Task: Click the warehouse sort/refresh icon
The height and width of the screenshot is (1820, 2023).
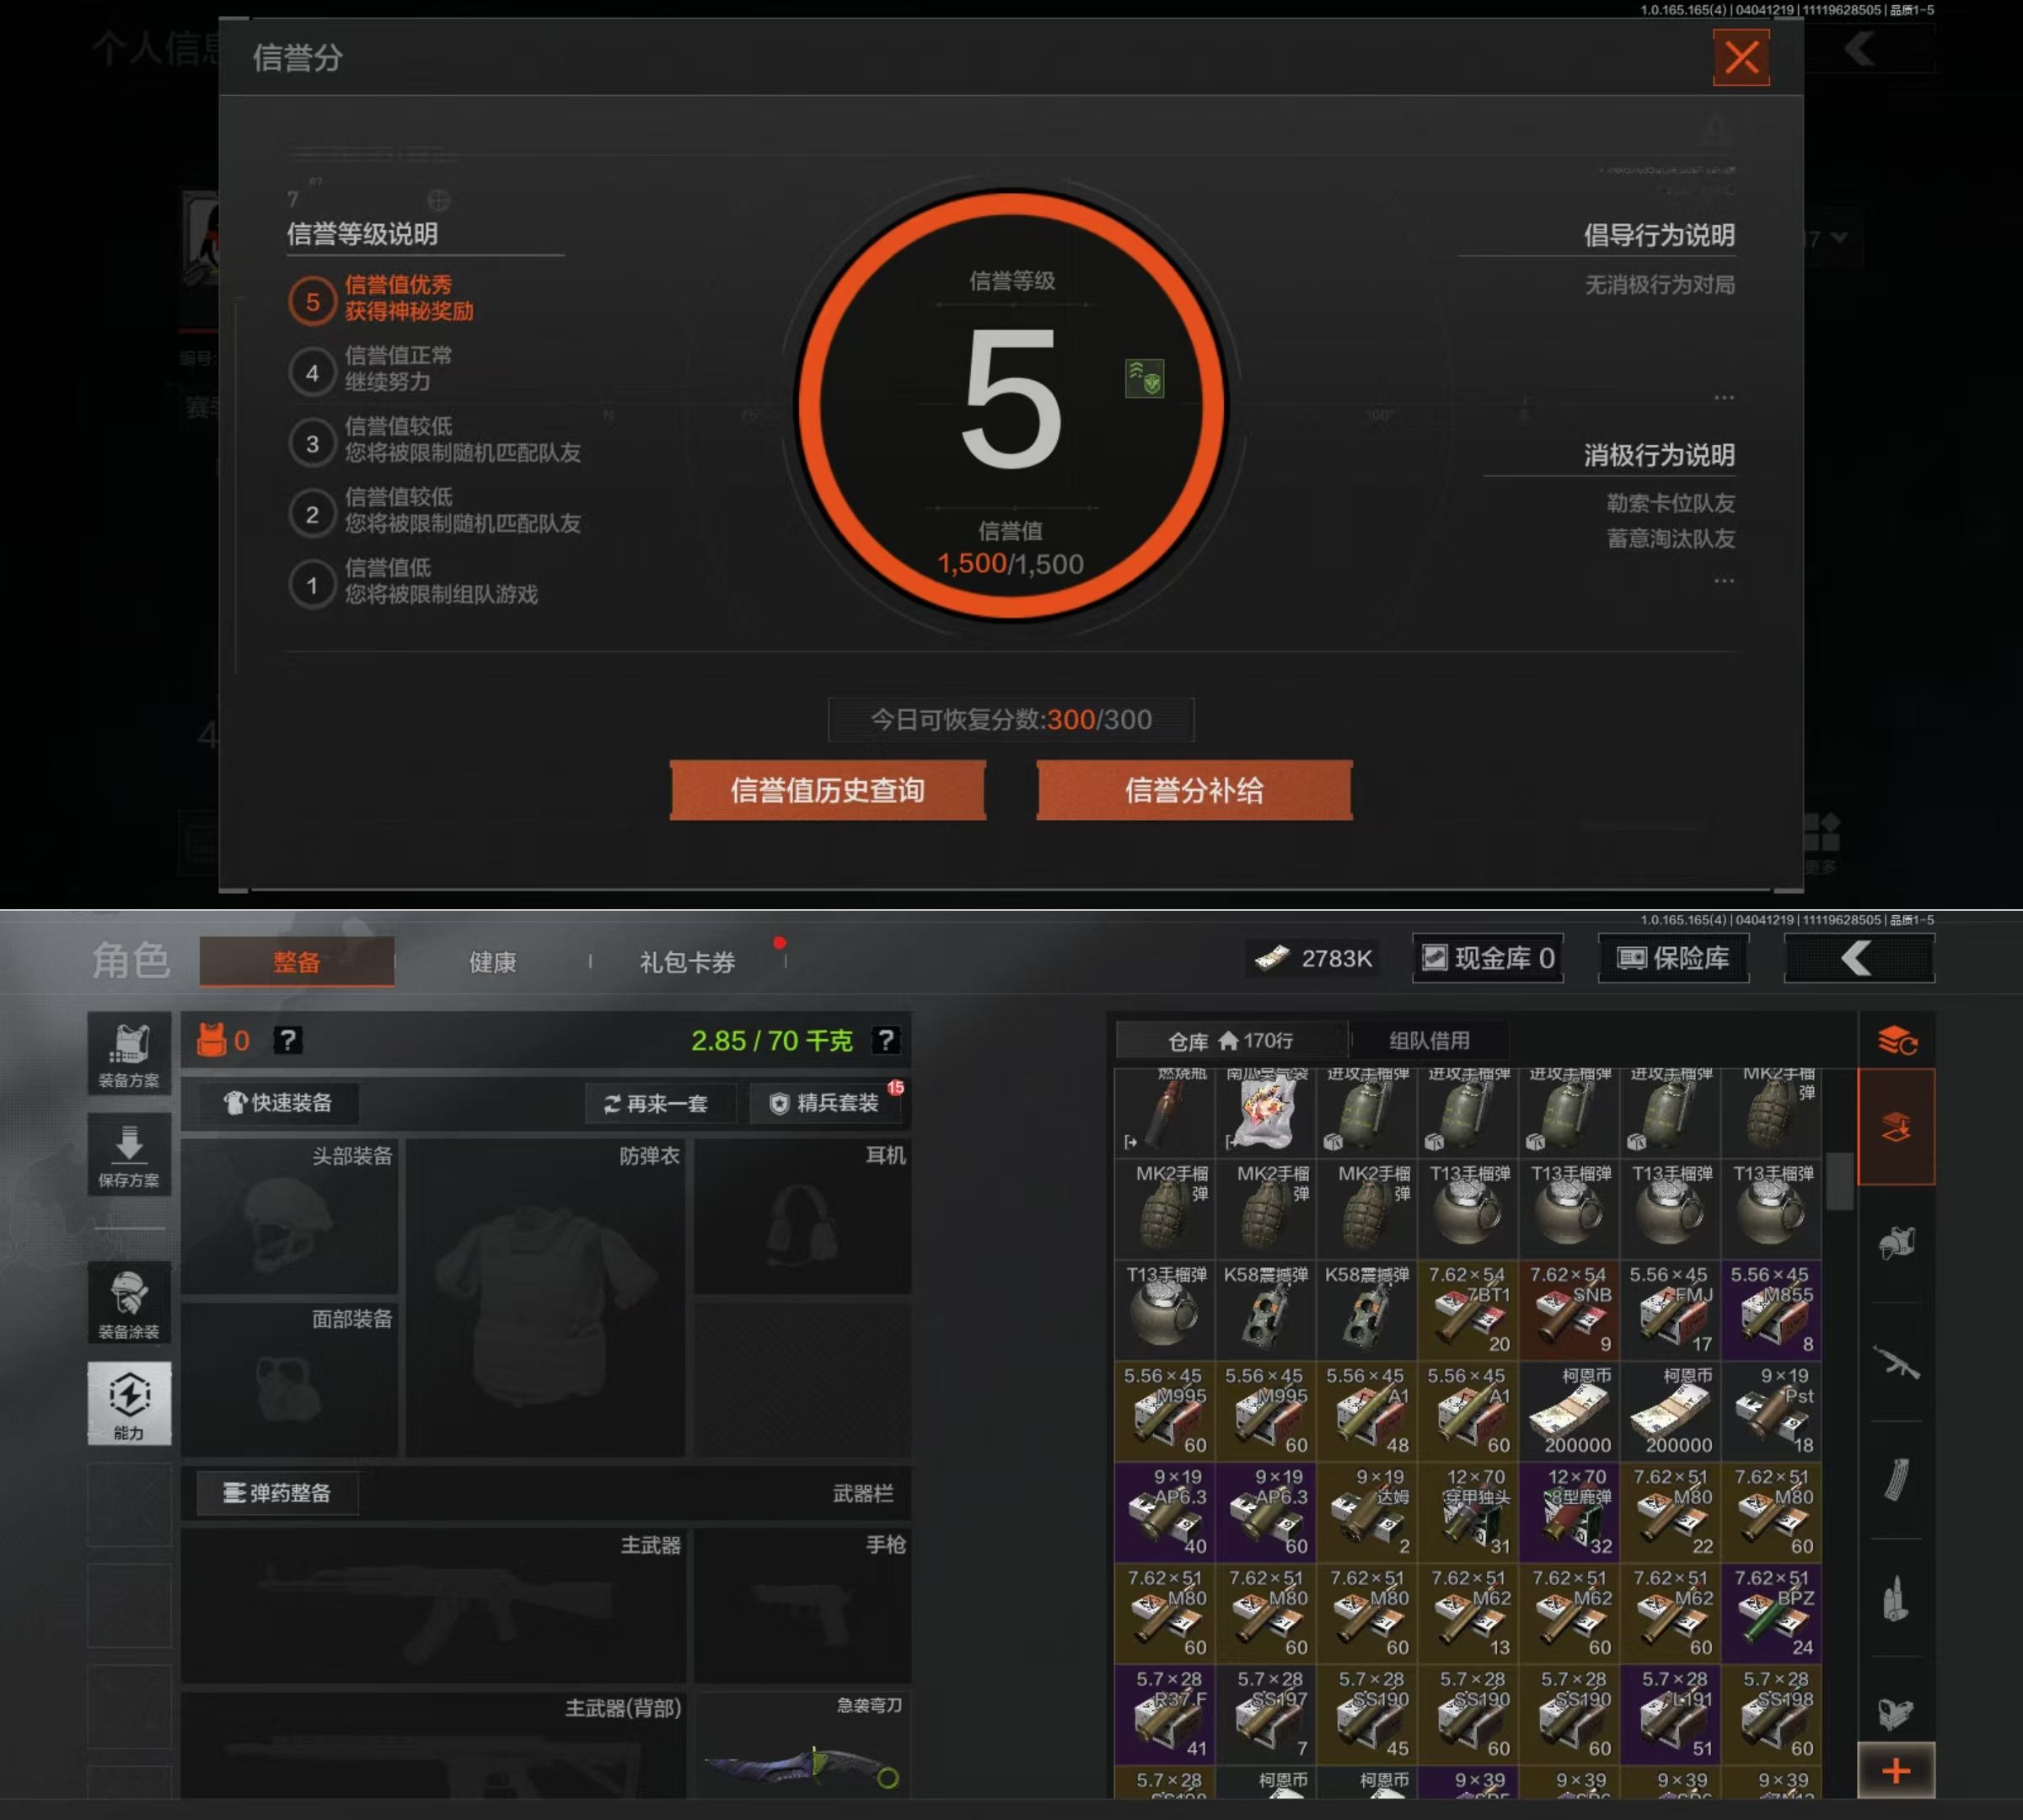Action: [x=1896, y=1041]
